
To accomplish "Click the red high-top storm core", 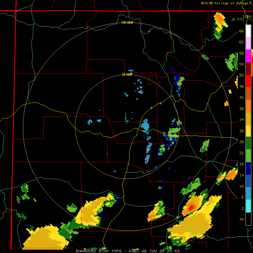I will 191,208.
